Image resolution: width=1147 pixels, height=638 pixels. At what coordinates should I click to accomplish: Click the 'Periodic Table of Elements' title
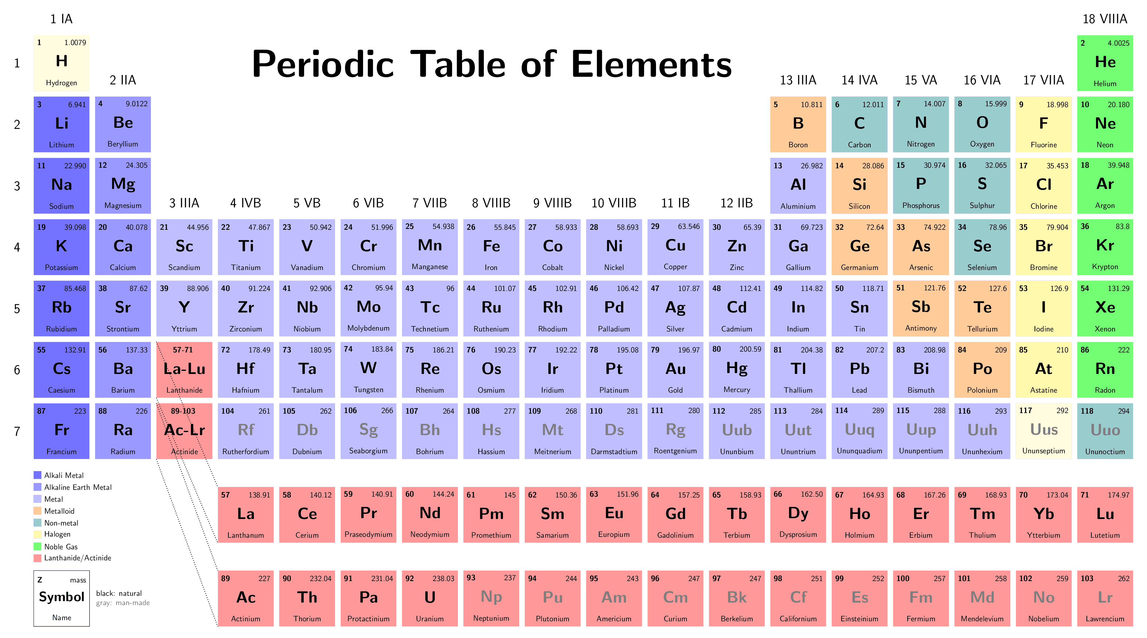pos(492,64)
